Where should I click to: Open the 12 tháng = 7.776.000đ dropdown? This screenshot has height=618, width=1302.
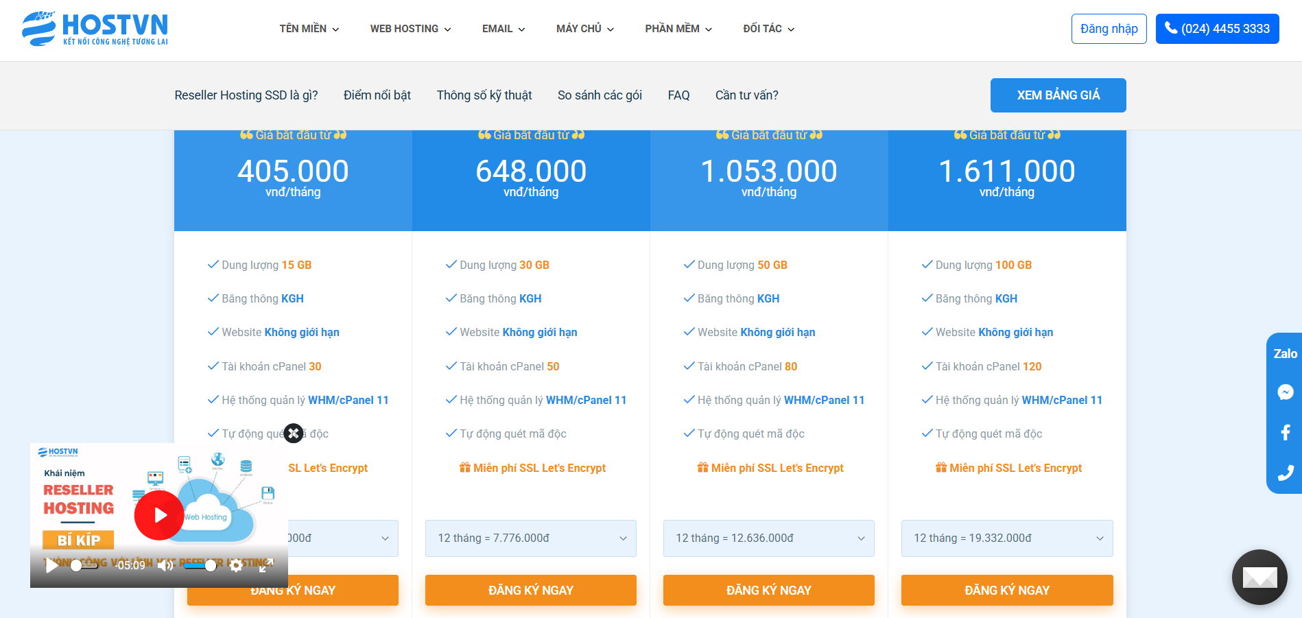click(530, 538)
